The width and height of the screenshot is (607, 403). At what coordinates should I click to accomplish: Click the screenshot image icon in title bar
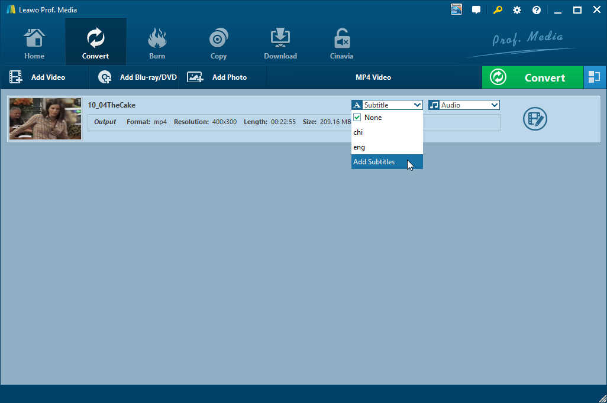click(456, 9)
